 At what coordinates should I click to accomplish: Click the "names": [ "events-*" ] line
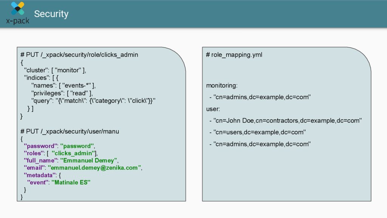[63, 86]
